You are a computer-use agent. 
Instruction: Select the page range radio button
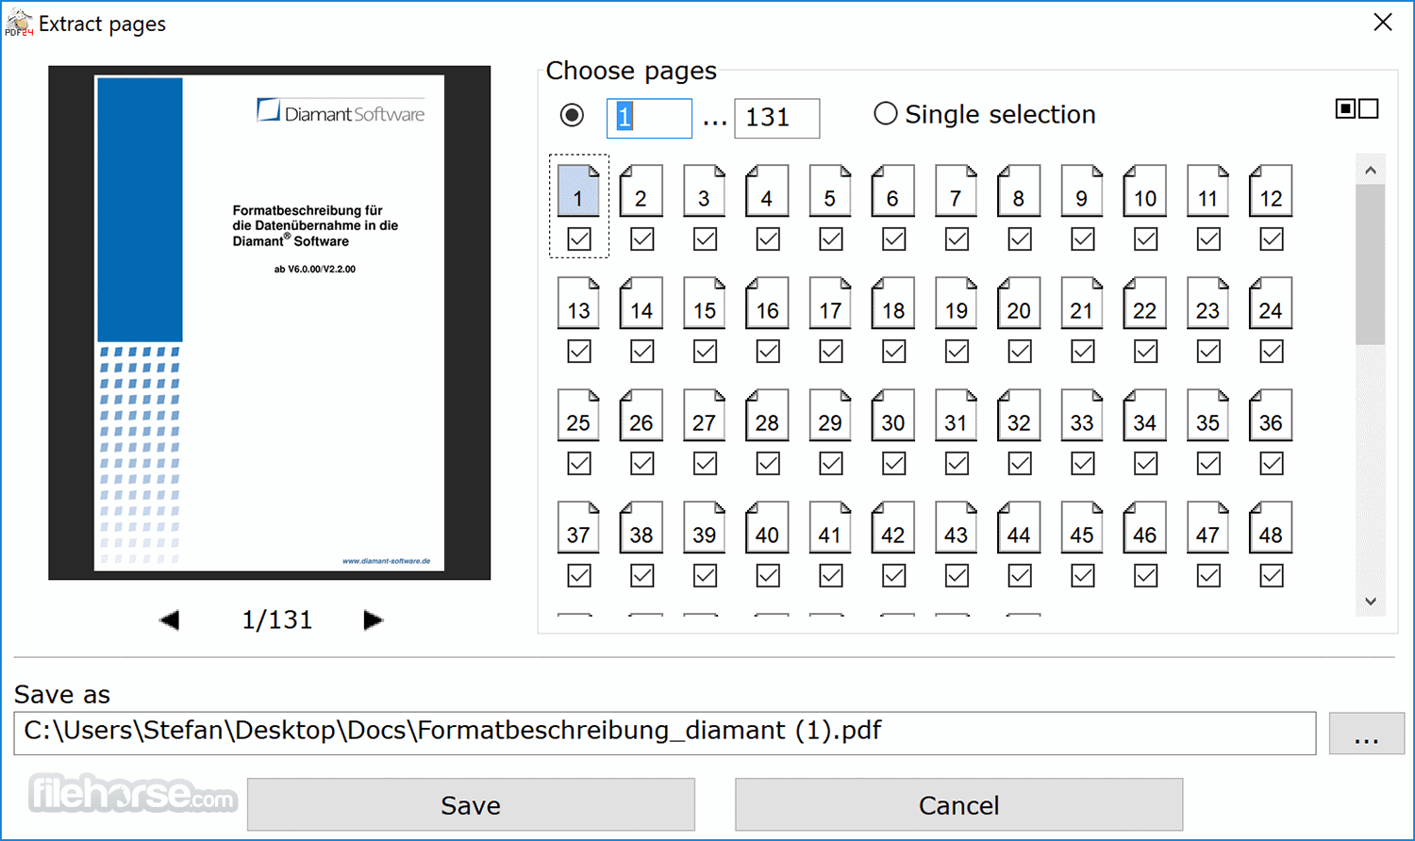click(x=572, y=115)
